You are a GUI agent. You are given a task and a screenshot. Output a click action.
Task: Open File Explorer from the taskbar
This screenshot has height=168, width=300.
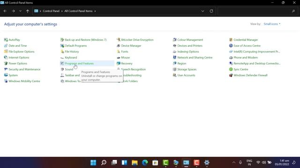click(x=135, y=162)
